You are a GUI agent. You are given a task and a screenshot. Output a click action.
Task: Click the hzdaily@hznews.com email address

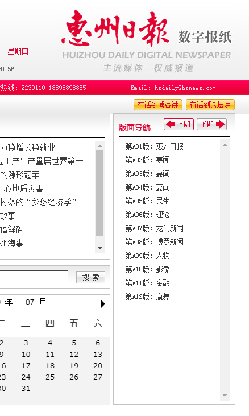(185, 88)
